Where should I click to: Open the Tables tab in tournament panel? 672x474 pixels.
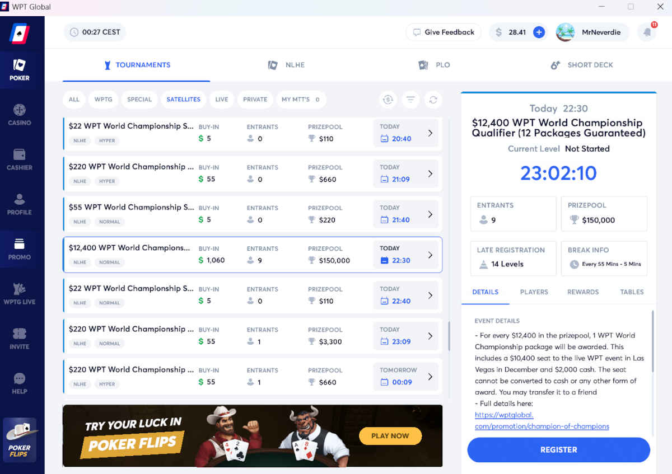632,292
